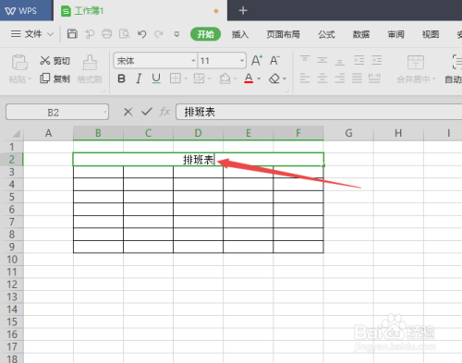Redo the last action
462x363 pixels.
[x=159, y=34]
